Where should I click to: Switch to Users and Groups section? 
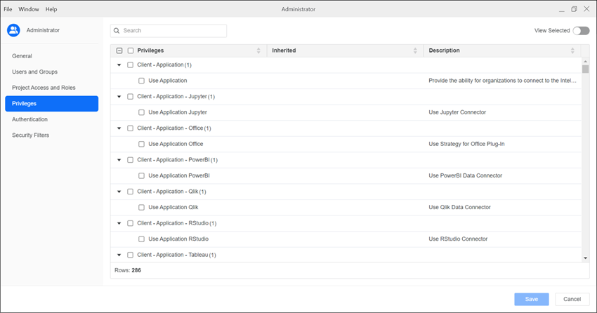click(35, 72)
